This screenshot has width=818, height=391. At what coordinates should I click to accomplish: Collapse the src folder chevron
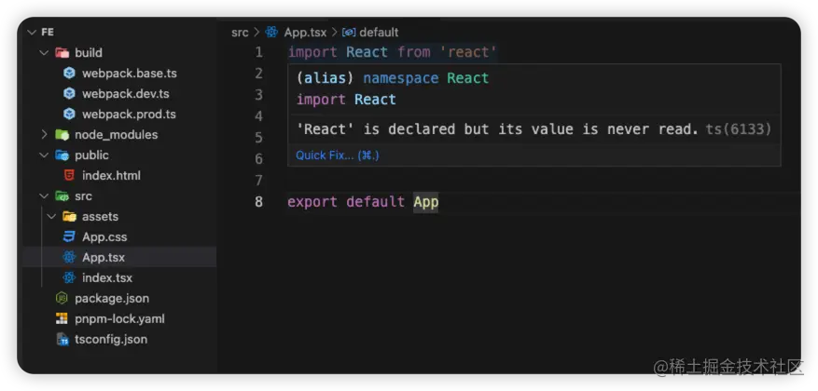pos(45,195)
